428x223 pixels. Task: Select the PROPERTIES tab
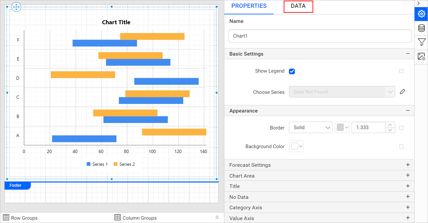pos(249,6)
